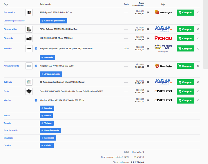Buy the C3 Tech Aquarius with Comprar
Screen dimensions: 208x164
[185, 82]
